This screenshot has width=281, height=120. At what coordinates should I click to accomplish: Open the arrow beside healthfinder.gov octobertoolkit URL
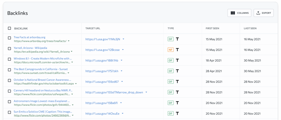(76, 84)
